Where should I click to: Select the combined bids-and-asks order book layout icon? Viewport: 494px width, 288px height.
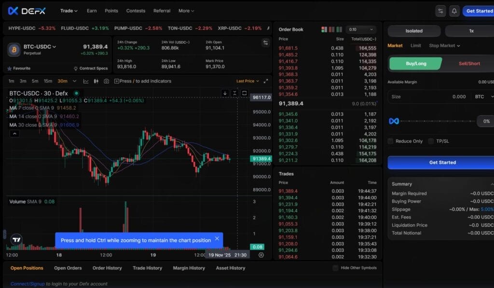[323, 29]
